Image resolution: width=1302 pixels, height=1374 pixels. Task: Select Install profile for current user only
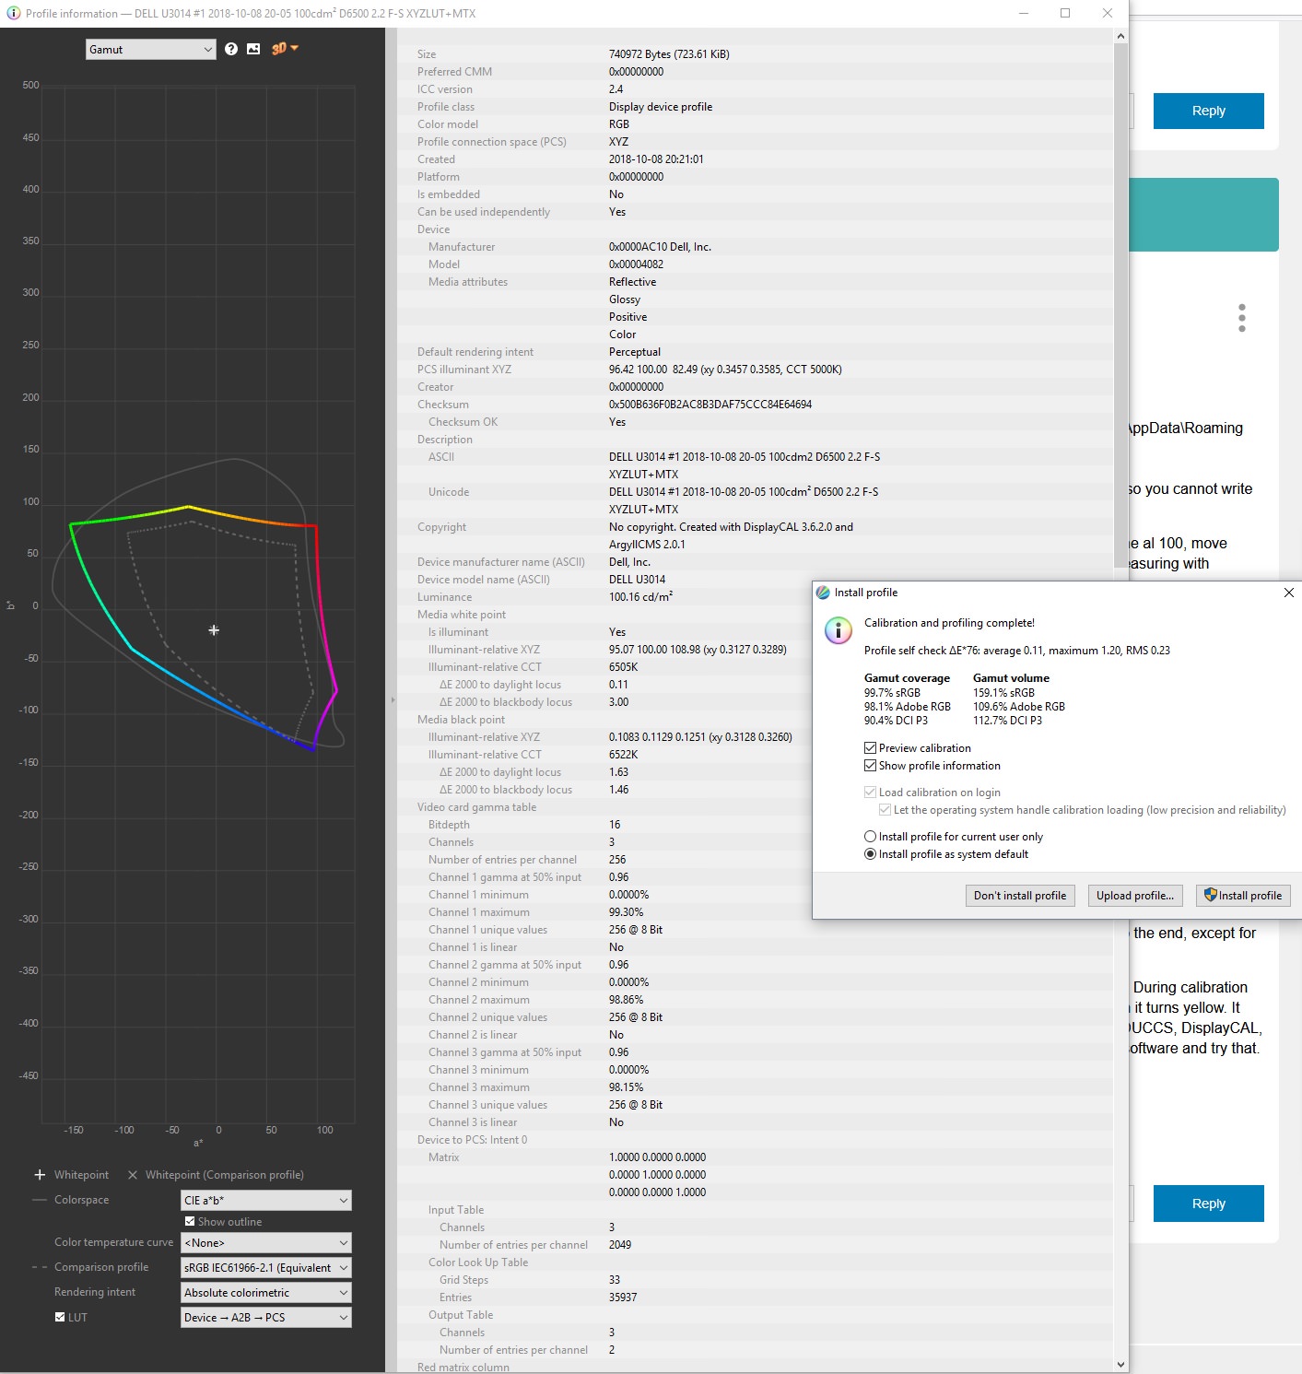(870, 837)
